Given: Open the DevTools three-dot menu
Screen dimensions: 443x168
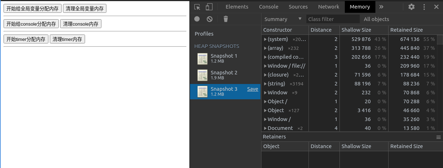Looking at the screenshot, I should (x=424, y=7).
